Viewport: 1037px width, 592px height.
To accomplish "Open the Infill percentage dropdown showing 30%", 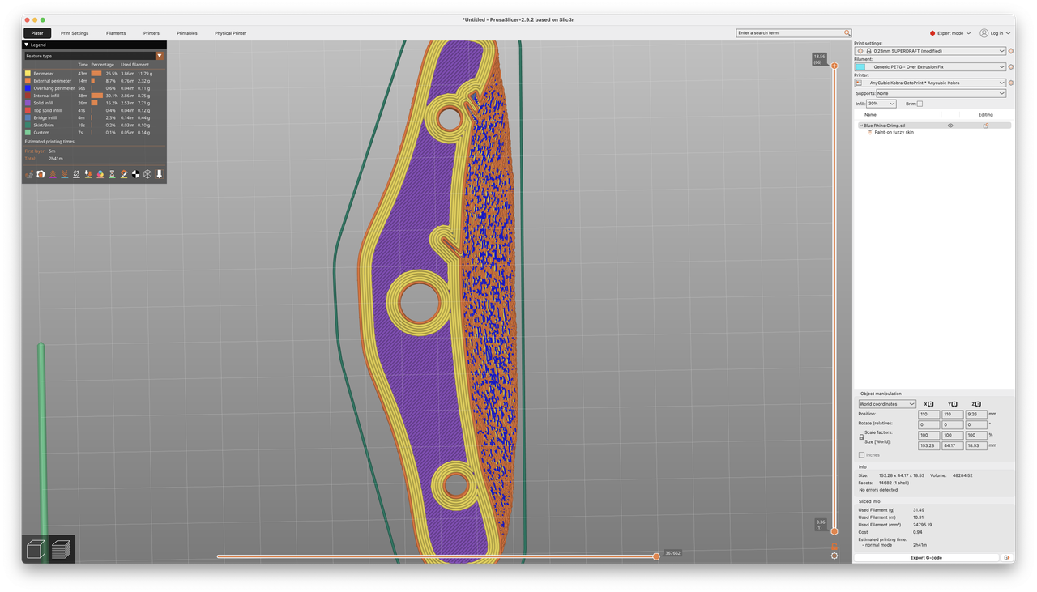I will coord(880,103).
